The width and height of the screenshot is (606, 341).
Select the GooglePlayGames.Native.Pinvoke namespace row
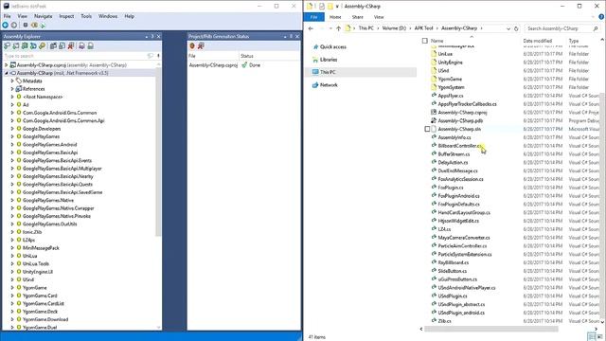(x=57, y=216)
